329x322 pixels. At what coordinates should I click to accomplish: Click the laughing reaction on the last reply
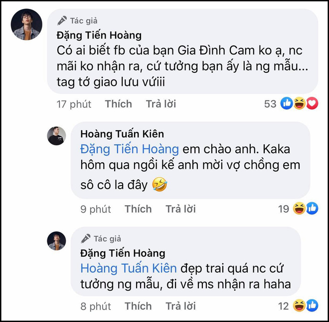300,305
